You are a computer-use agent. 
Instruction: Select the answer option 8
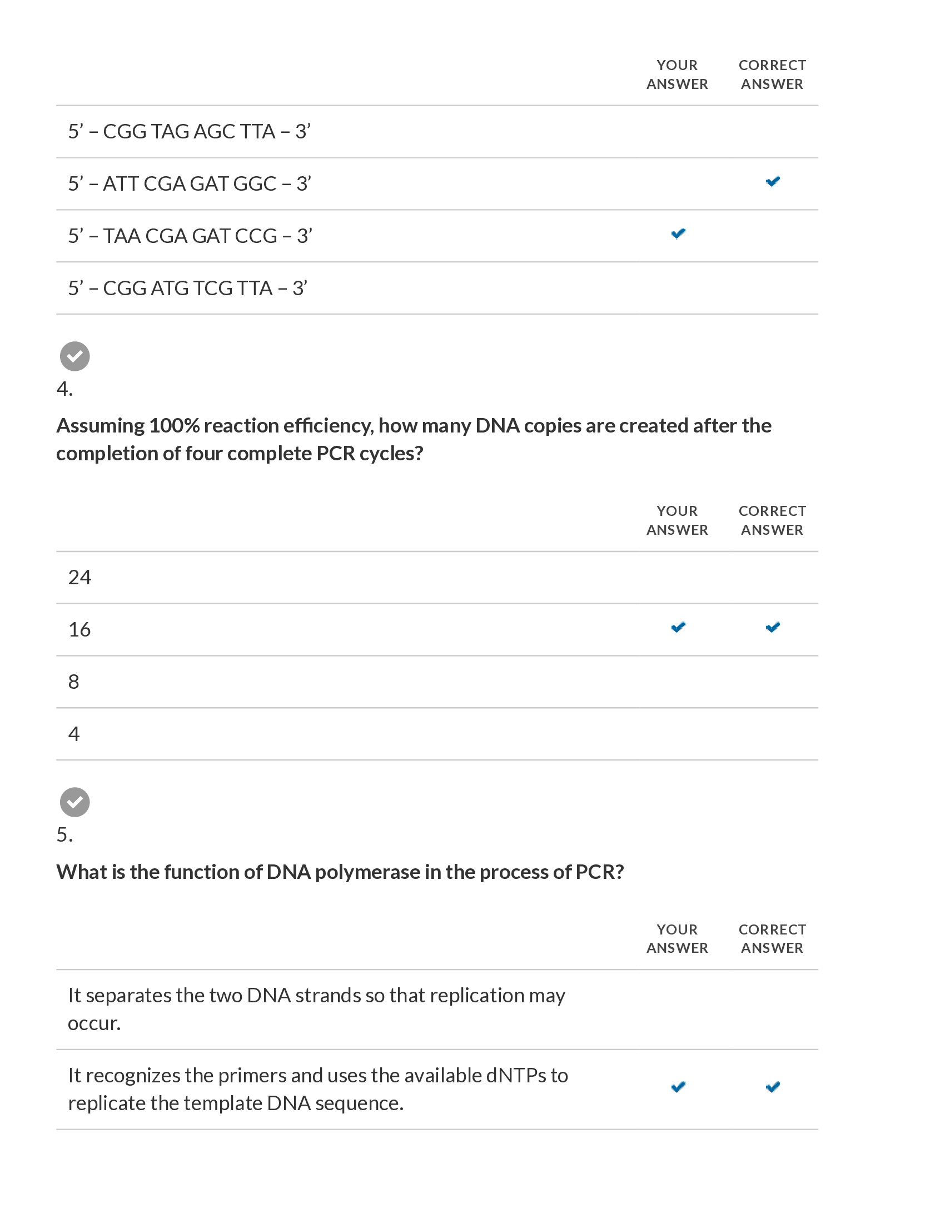pyautogui.click(x=74, y=682)
